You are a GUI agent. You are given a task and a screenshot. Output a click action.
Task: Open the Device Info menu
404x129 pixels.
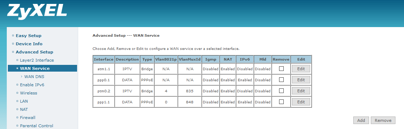(x=29, y=44)
